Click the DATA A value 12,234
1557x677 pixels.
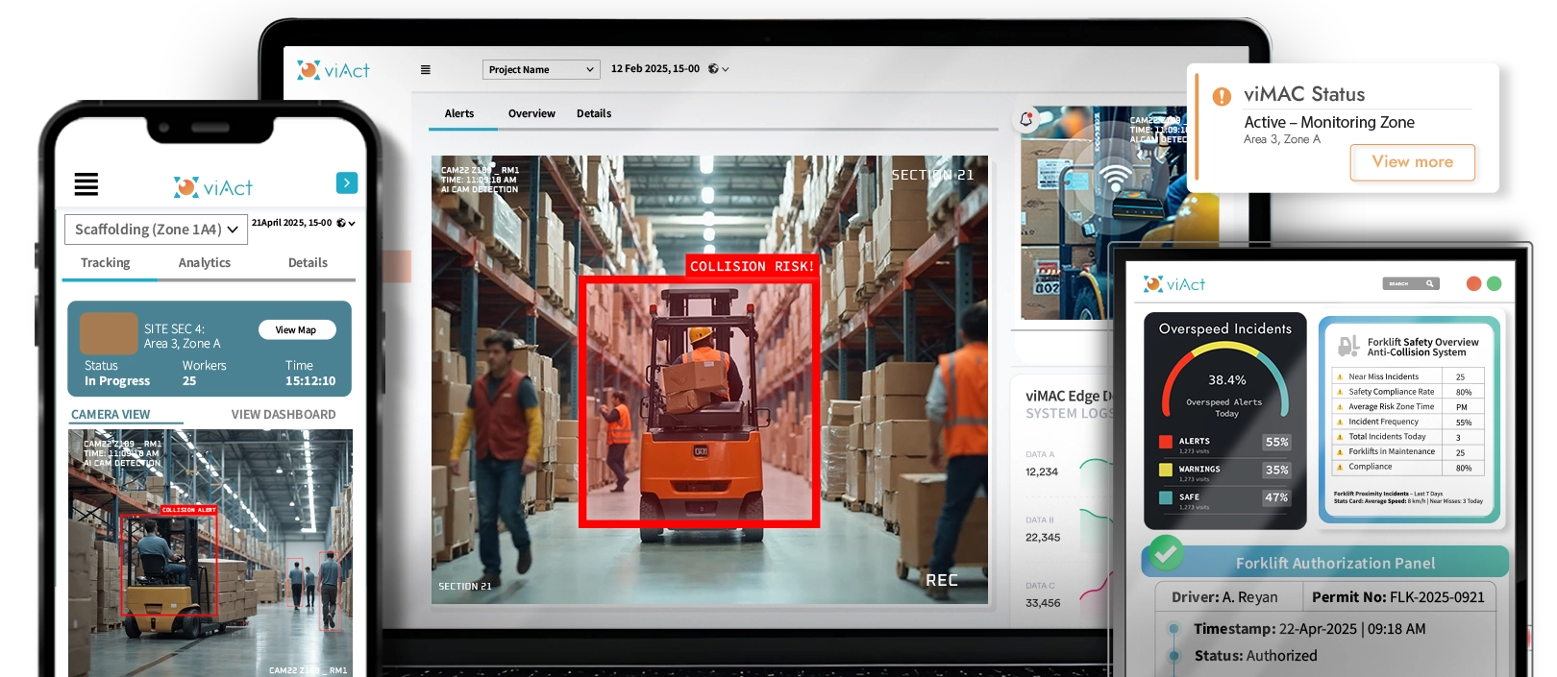click(x=1042, y=471)
